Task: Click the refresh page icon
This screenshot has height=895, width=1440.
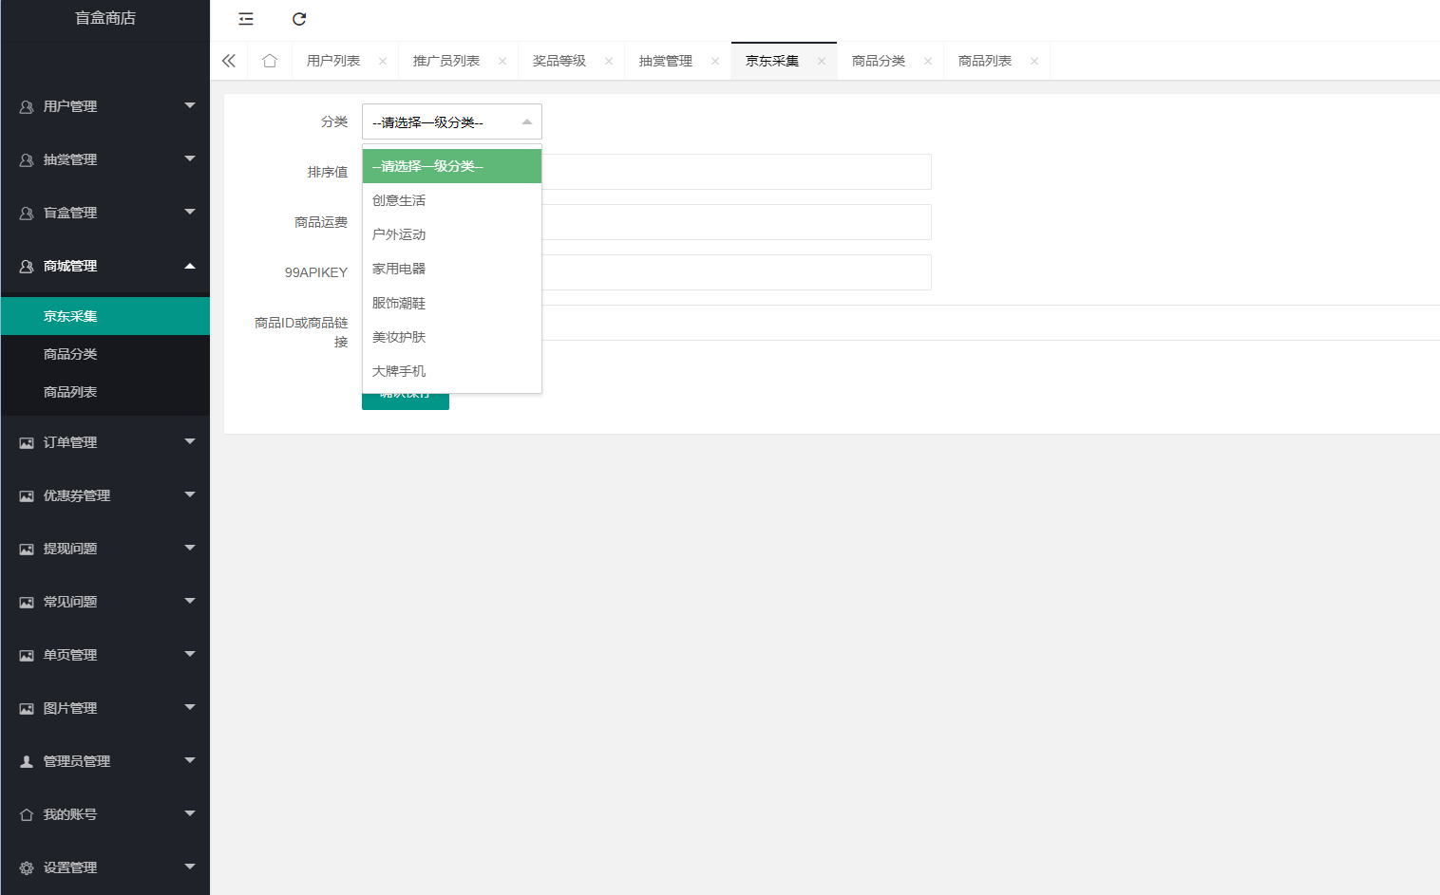Action: [299, 19]
